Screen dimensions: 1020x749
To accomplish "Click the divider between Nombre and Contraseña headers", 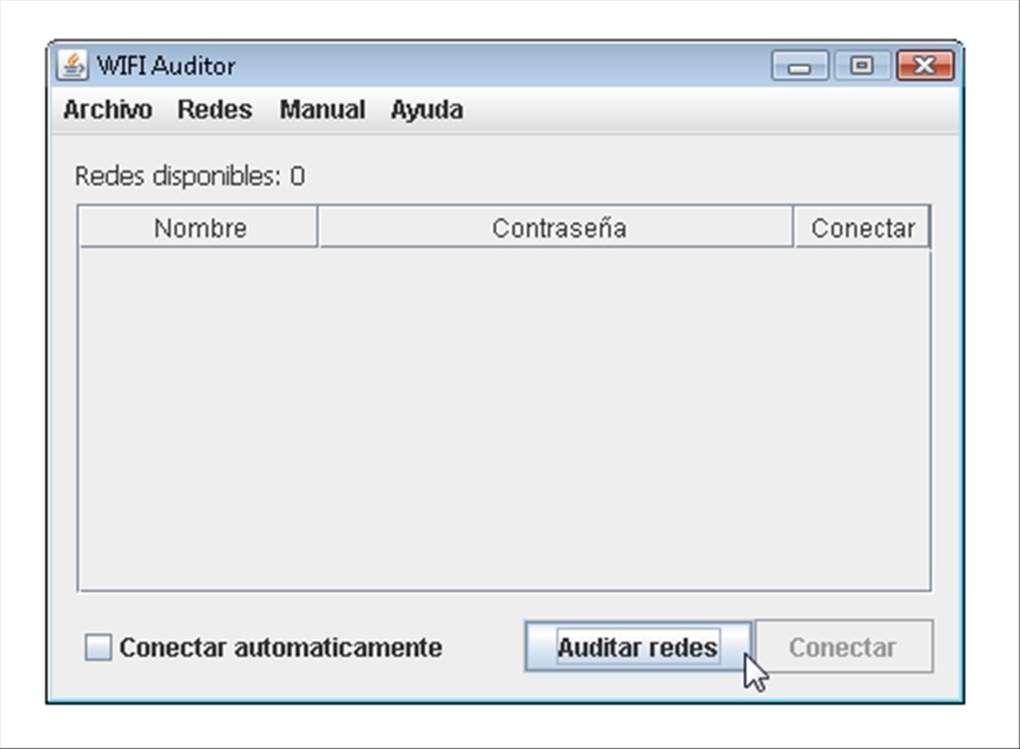I will tap(318, 227).
